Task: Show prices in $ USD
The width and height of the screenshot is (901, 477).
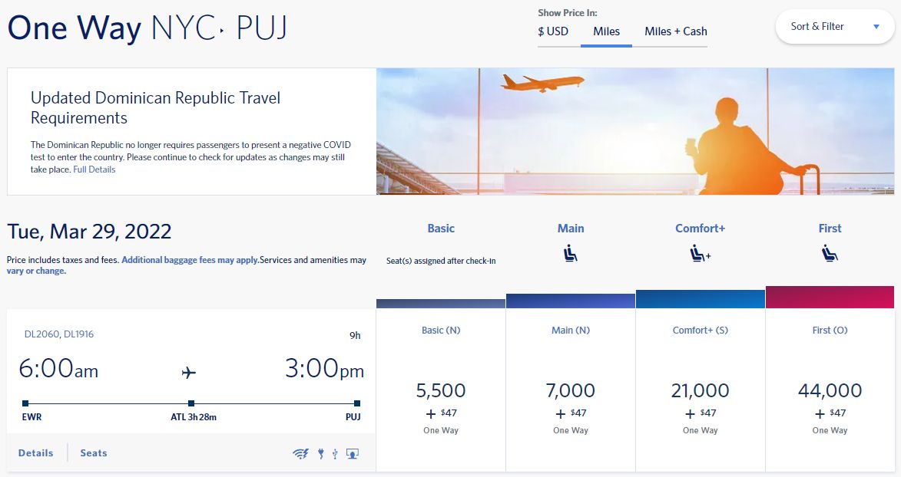Action: 553,31
